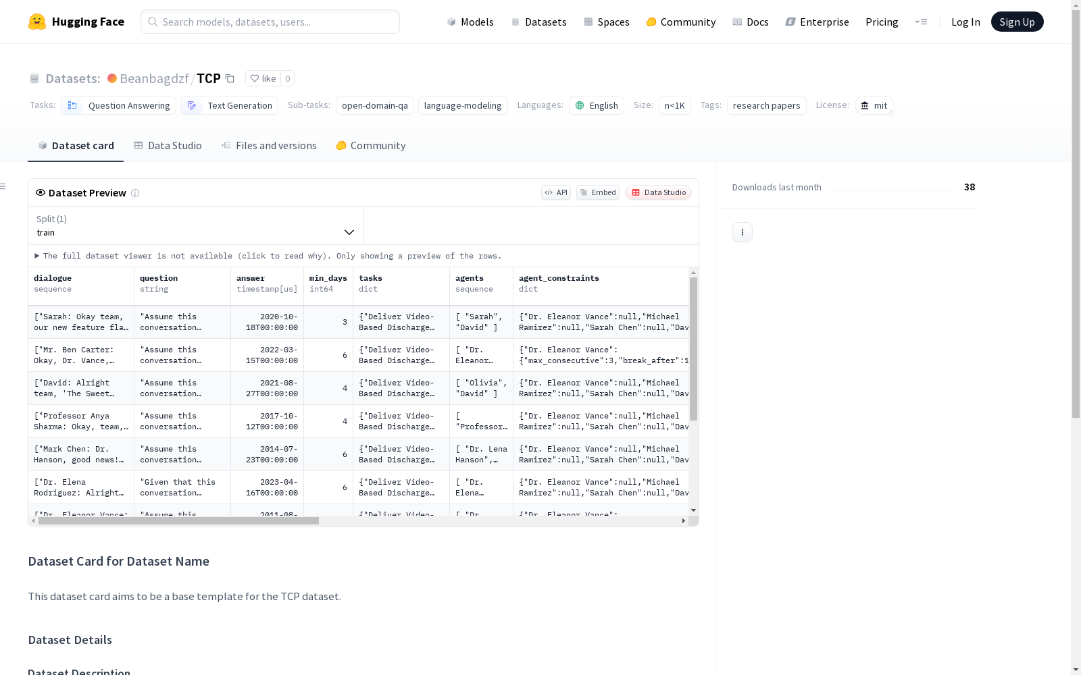Click the Embed button in preview
This screenshot has height=675, width=1081.
[x=598, y=192]
